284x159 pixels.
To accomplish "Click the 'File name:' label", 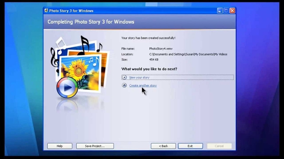I will 128,49.
